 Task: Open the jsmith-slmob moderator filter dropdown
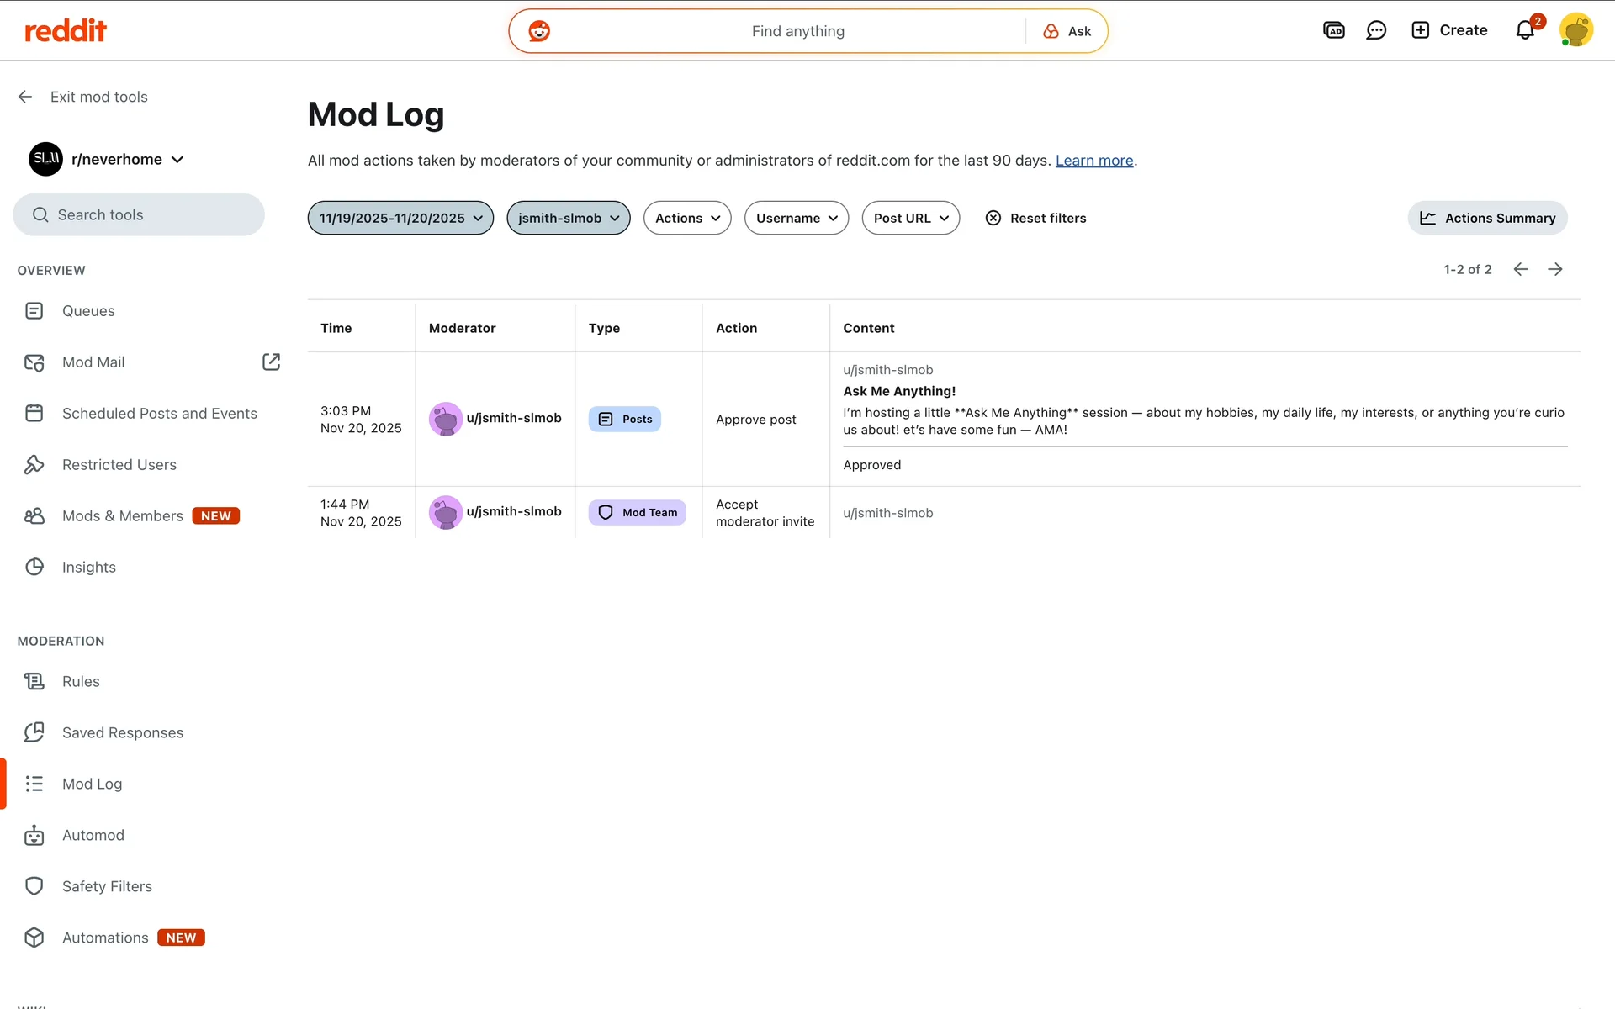pyautogui.click(x=568, y=218)
